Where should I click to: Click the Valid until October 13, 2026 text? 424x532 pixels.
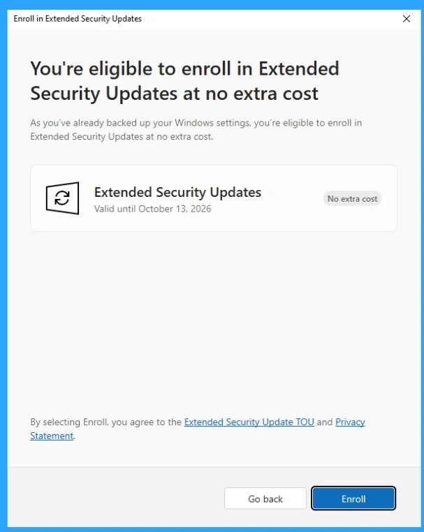pyautogui.click(x=152, y=209)
